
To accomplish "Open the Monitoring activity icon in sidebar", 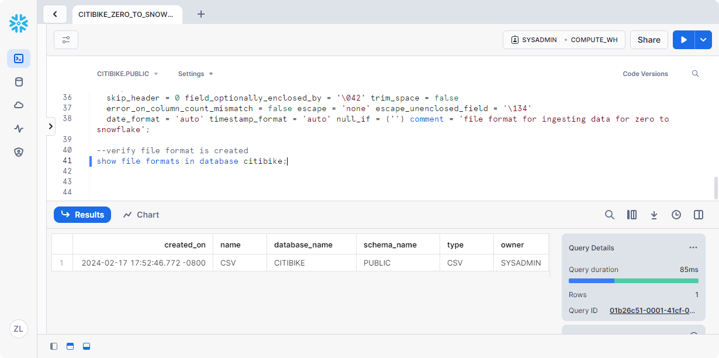I will tap(19, 129).
